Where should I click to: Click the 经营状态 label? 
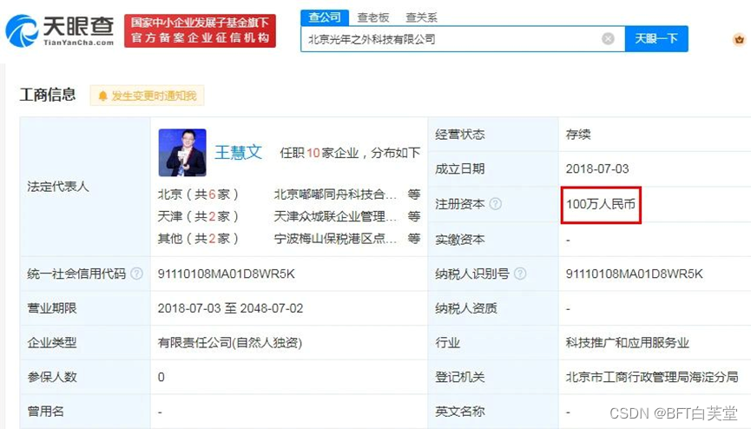tap(460, 135)
